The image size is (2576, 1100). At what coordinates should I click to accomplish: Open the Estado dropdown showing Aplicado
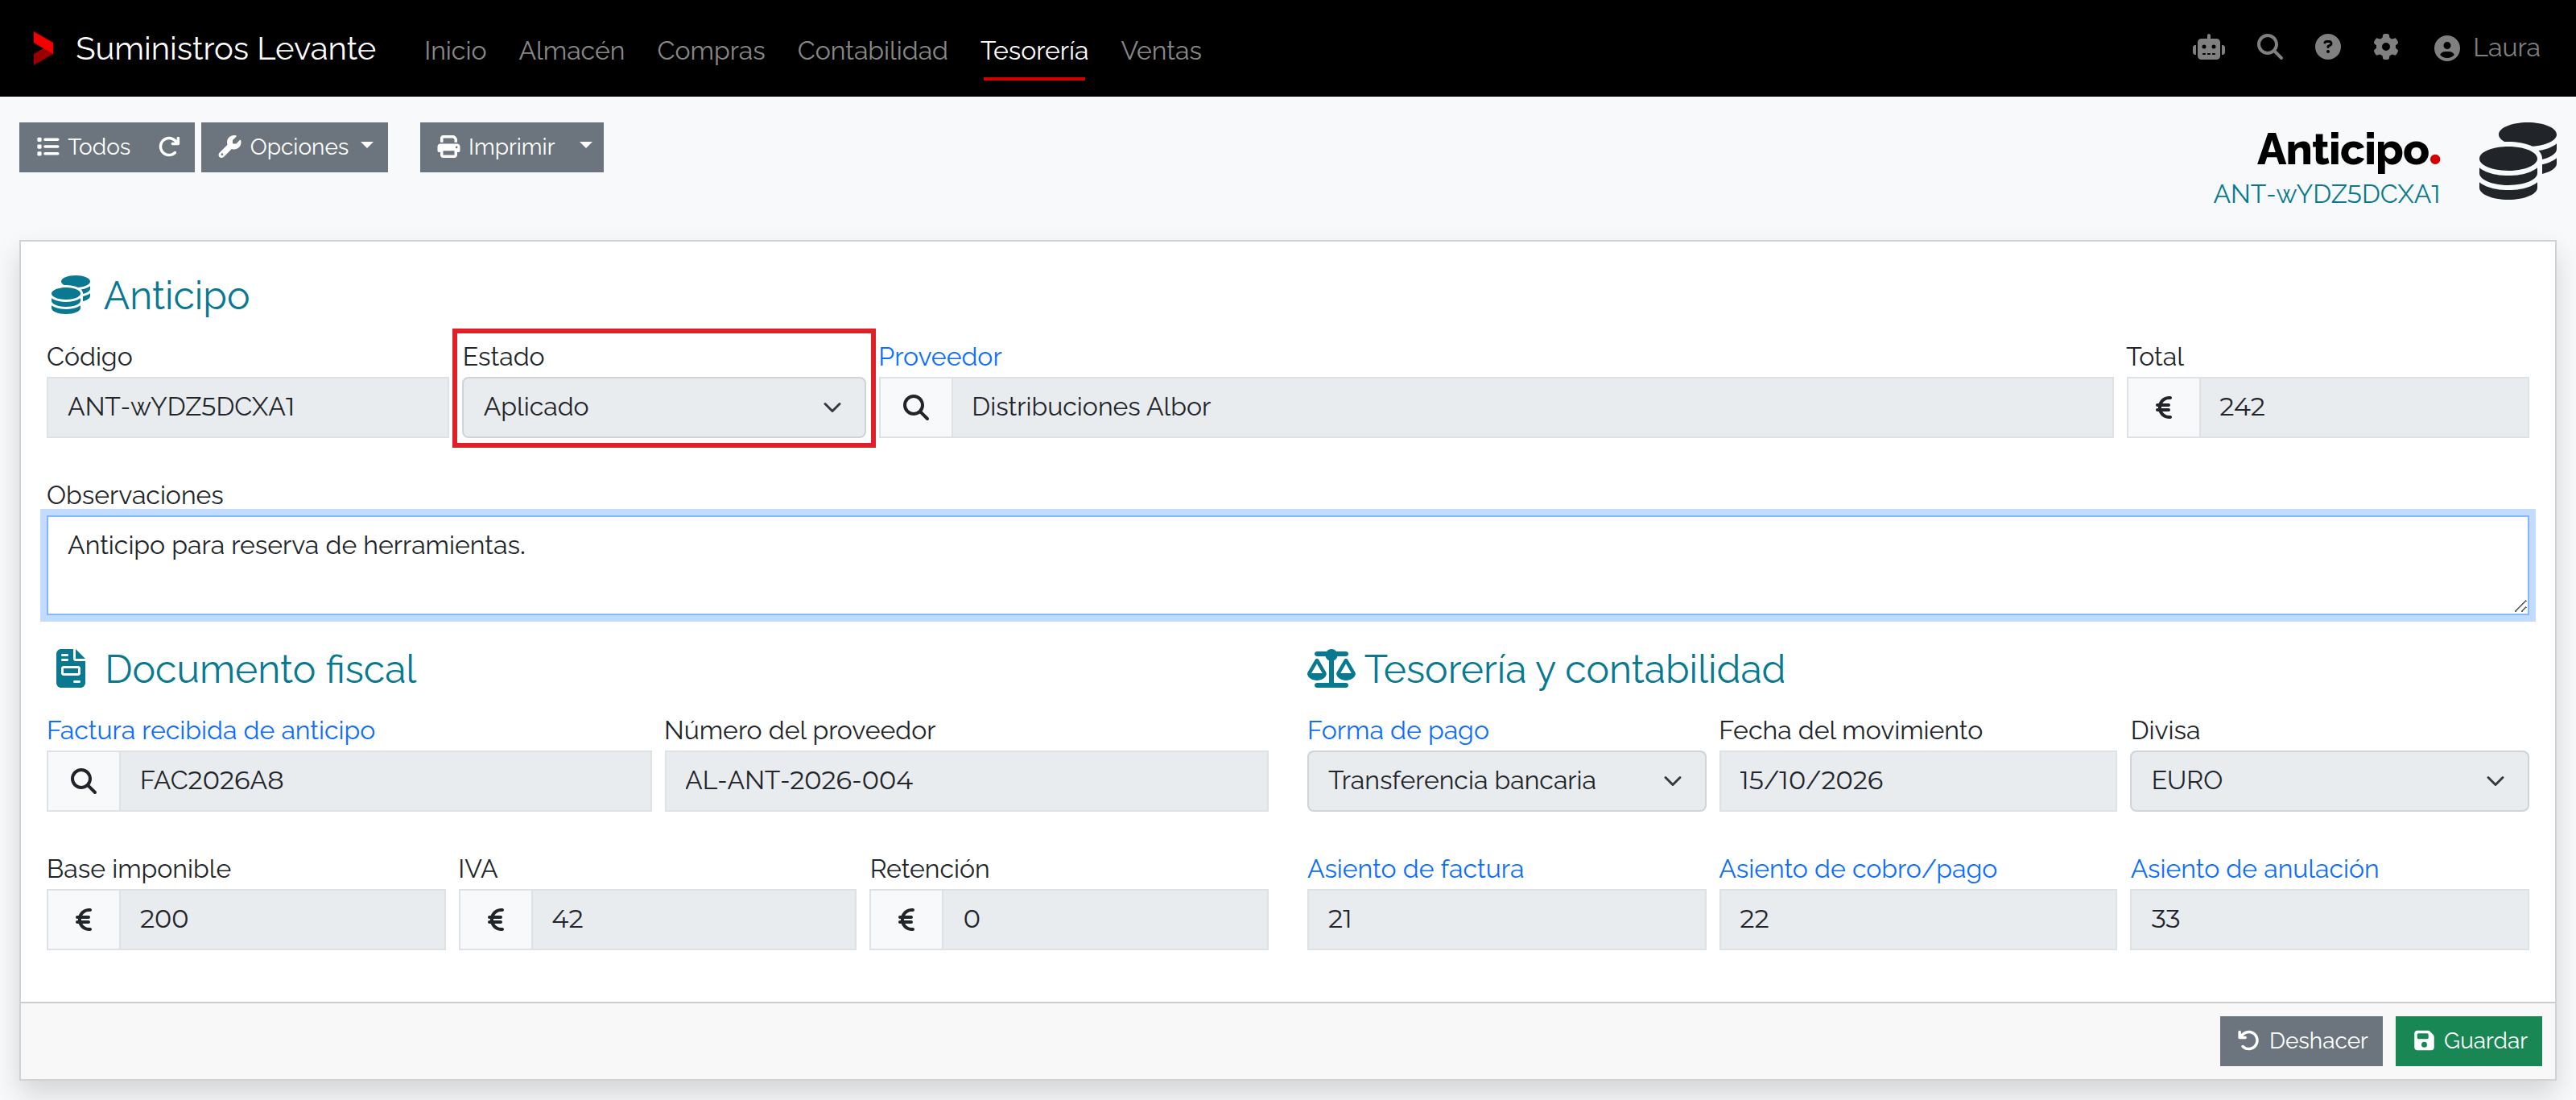(x=664, y=407)
